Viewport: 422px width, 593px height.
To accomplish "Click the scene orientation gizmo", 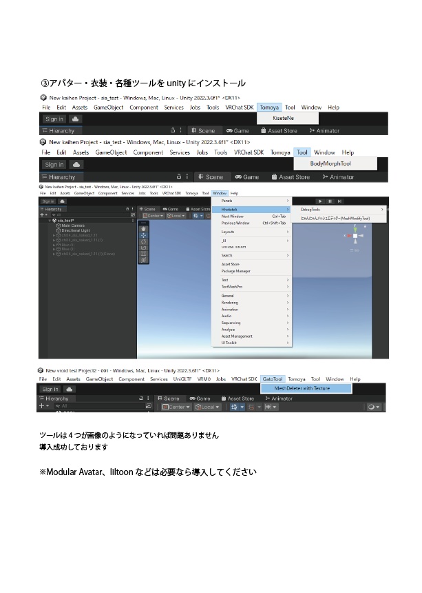I will [x=355, y=235].
